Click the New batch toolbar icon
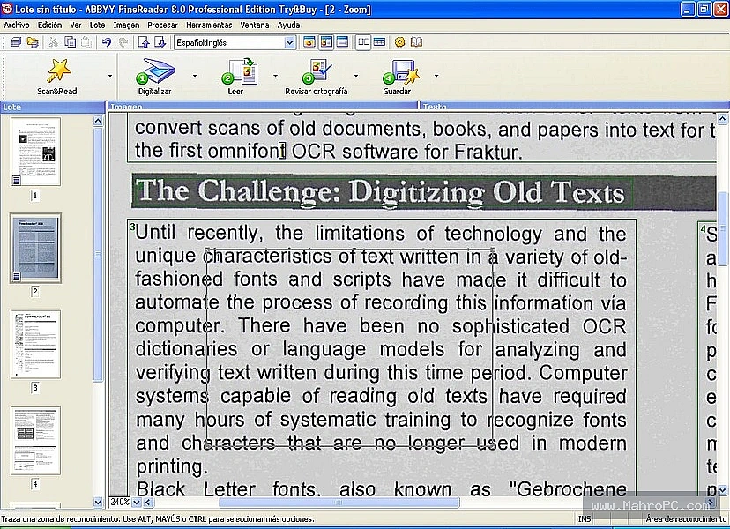The image size is (730, 529). (x=16, y=42)
